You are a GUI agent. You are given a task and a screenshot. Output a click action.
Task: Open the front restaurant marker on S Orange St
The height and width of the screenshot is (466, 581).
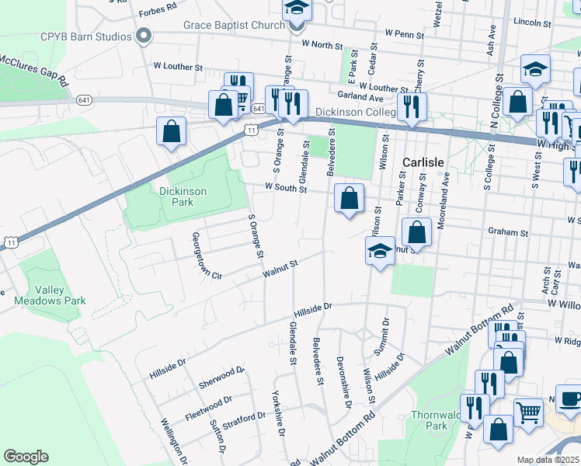(293, 106)
